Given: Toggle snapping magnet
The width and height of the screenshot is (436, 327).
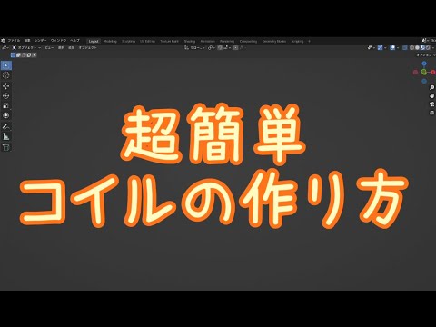Looking at the screenshot, I should pos(220,47).
